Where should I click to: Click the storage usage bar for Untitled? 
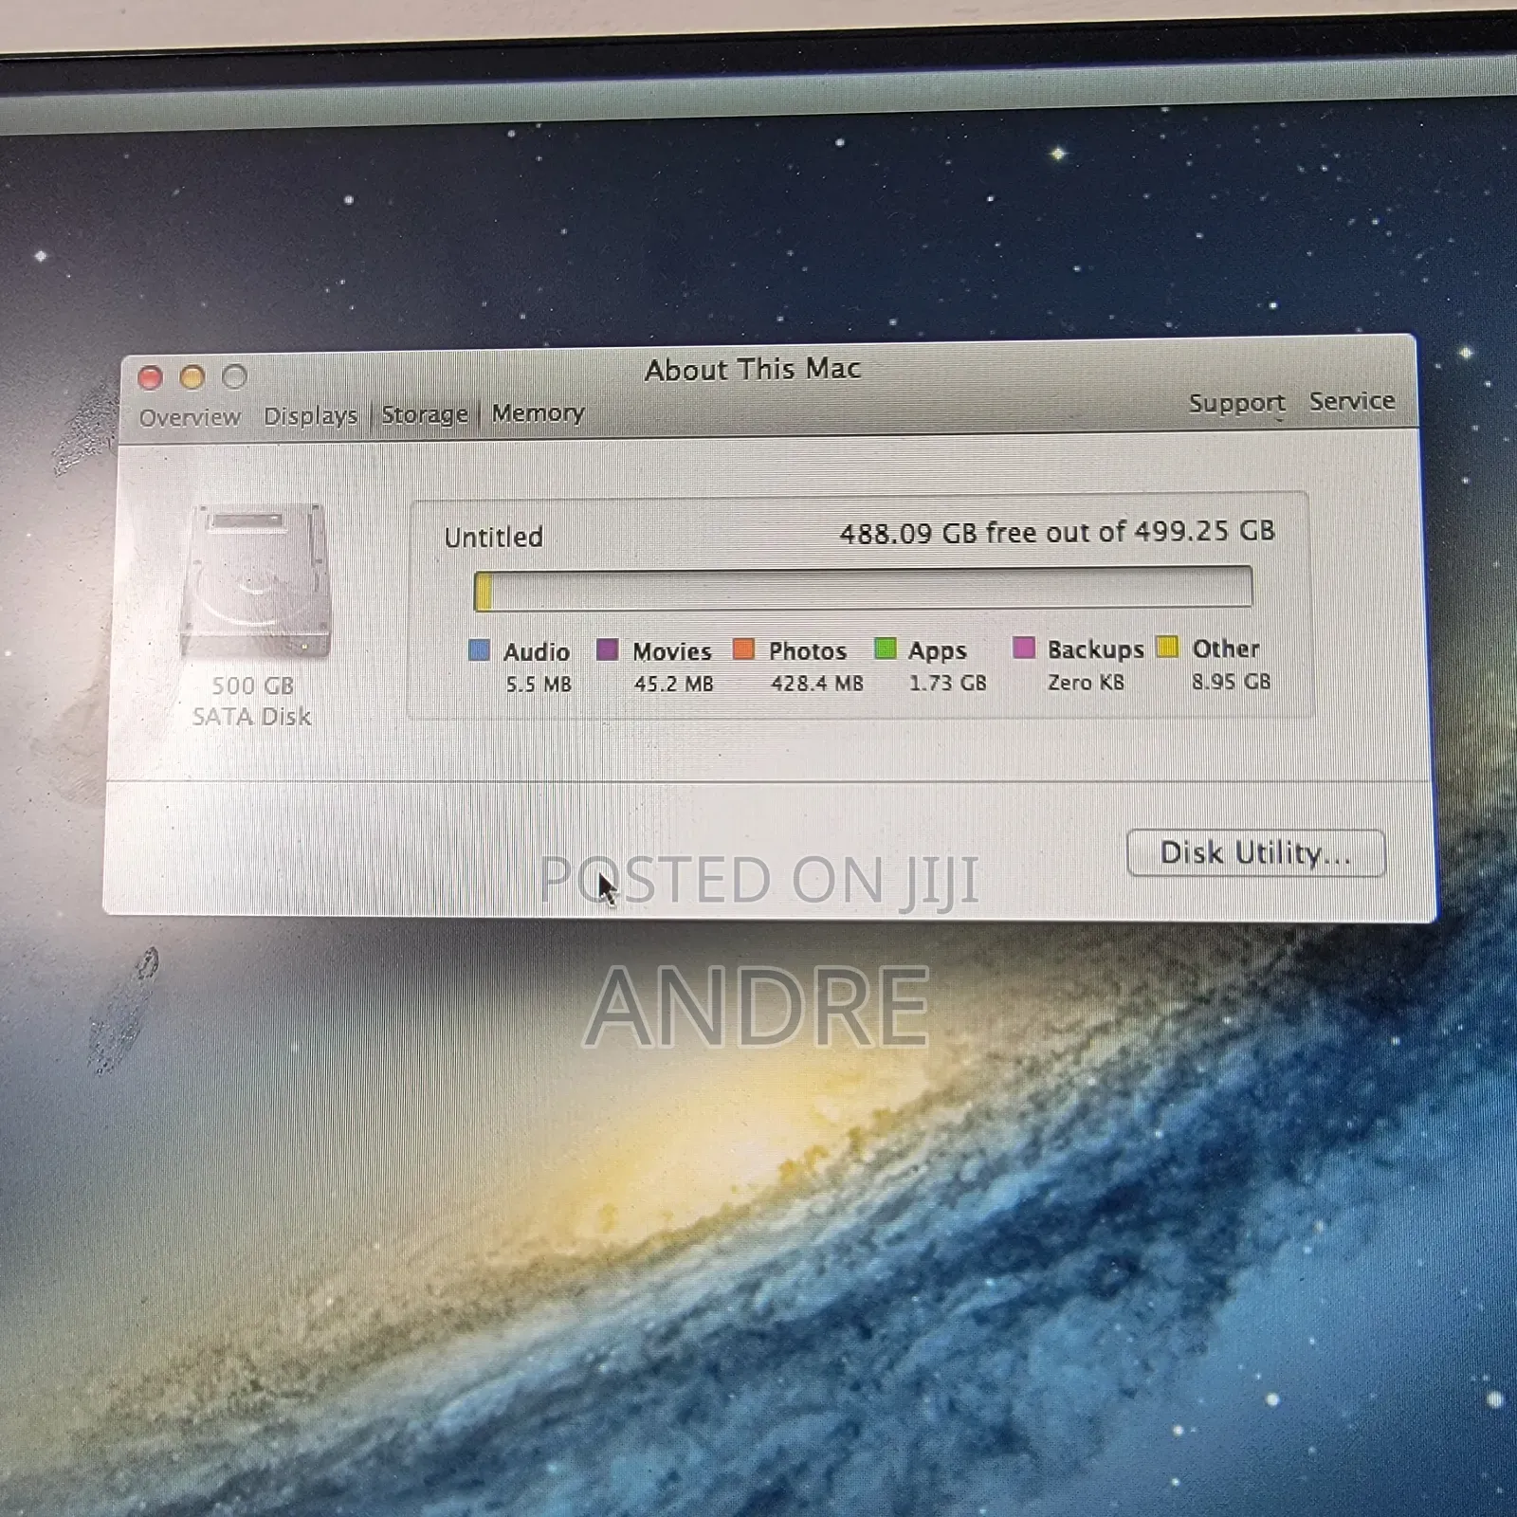(x=863, y=589)
